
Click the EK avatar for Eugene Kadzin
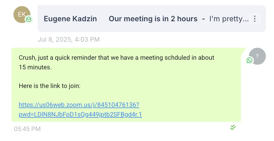[22, 15]
